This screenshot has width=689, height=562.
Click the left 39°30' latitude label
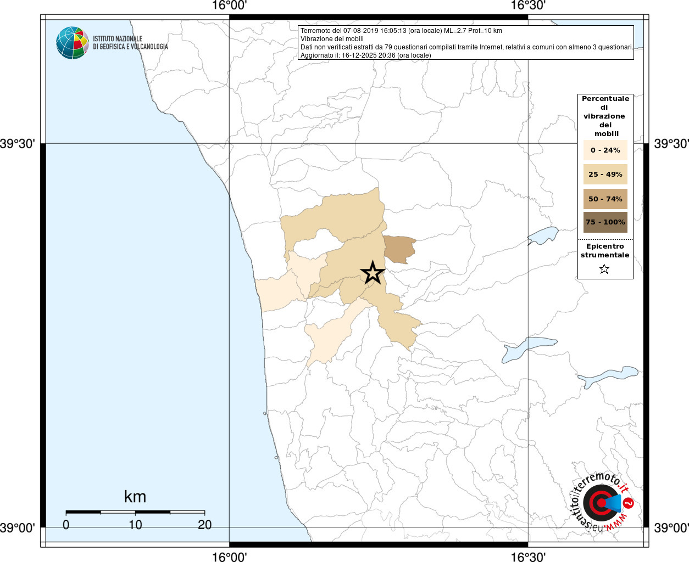(18, 144)
